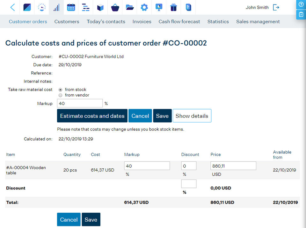Click the Show details button
306x228 pixels.
coord(192,116)
